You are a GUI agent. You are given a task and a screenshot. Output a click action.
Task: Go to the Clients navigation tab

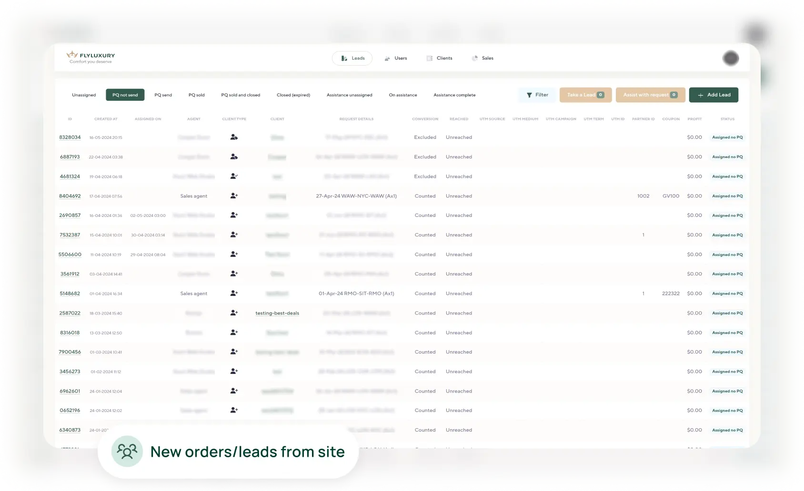coord(439,58)
